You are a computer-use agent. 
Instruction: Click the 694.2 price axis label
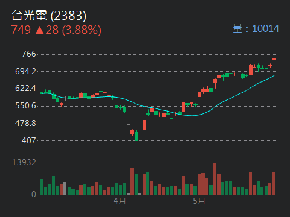point(25,71)
